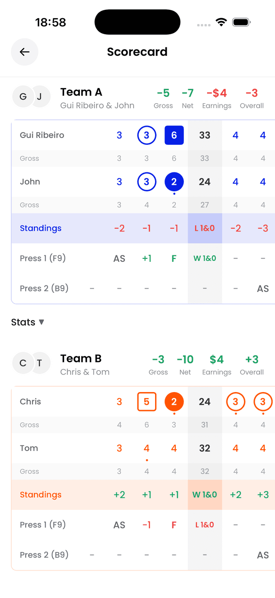
Task: Toggle the W 1&0 match status for Team B
Action: 205,495
